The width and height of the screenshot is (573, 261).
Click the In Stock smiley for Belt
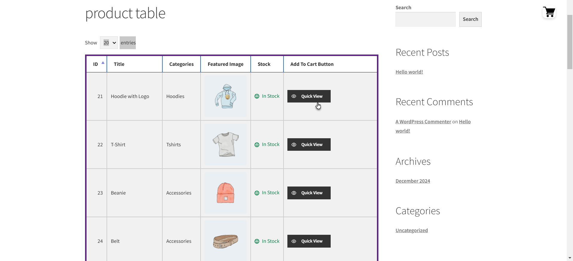[x=257, y=241]
